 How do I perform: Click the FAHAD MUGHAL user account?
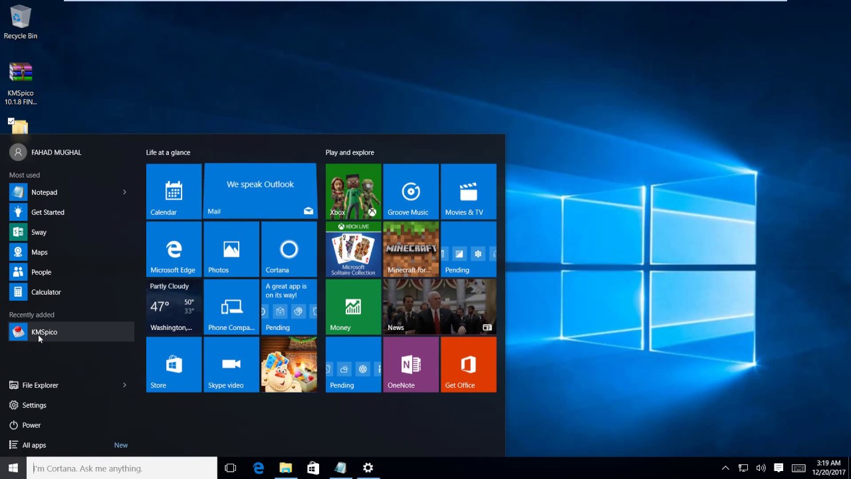click(x=45, y=152)
